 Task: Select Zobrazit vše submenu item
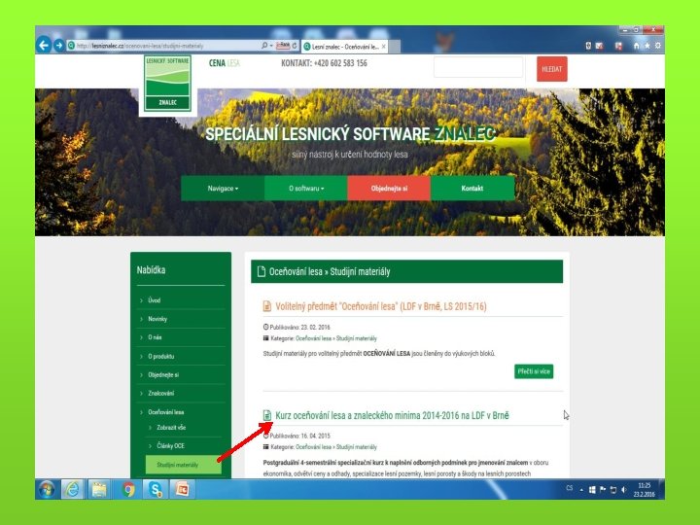click(171, 427)
